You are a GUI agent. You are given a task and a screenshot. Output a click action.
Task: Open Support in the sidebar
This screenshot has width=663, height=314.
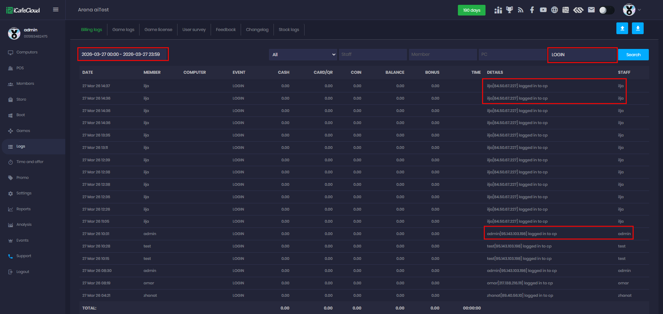[24, 256]
